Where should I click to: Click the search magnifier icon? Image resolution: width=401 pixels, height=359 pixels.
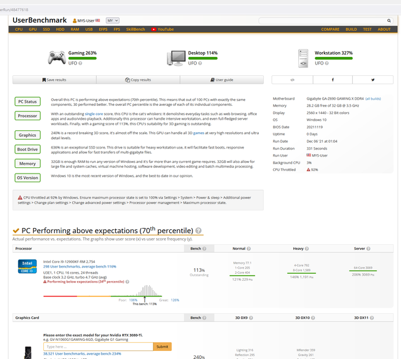(388, 21)
